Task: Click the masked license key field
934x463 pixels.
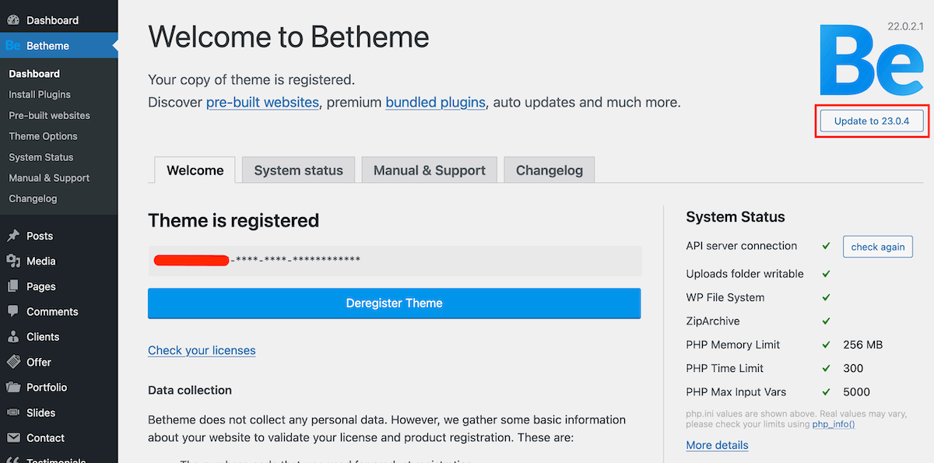Action: [394, 261]
